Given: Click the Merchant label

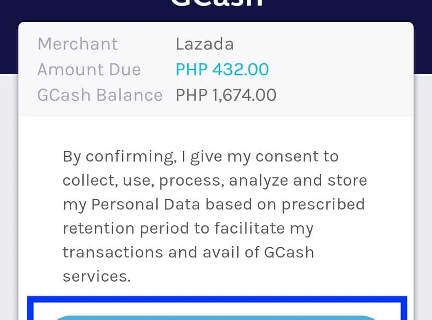Looking at the screenshot, I should 78,44.
